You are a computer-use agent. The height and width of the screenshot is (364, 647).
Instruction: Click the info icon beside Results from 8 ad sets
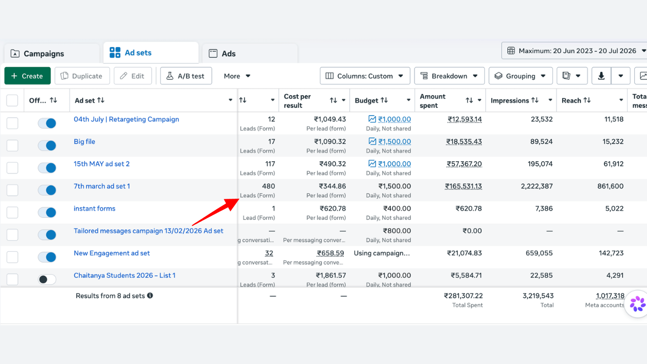[150, 295]
